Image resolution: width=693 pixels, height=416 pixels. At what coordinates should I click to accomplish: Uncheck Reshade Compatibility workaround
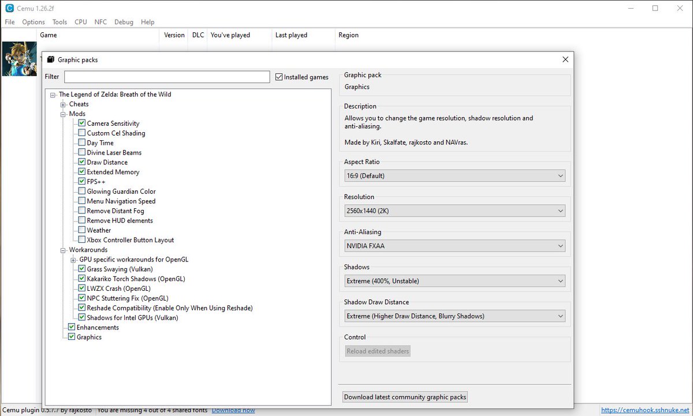82,308
